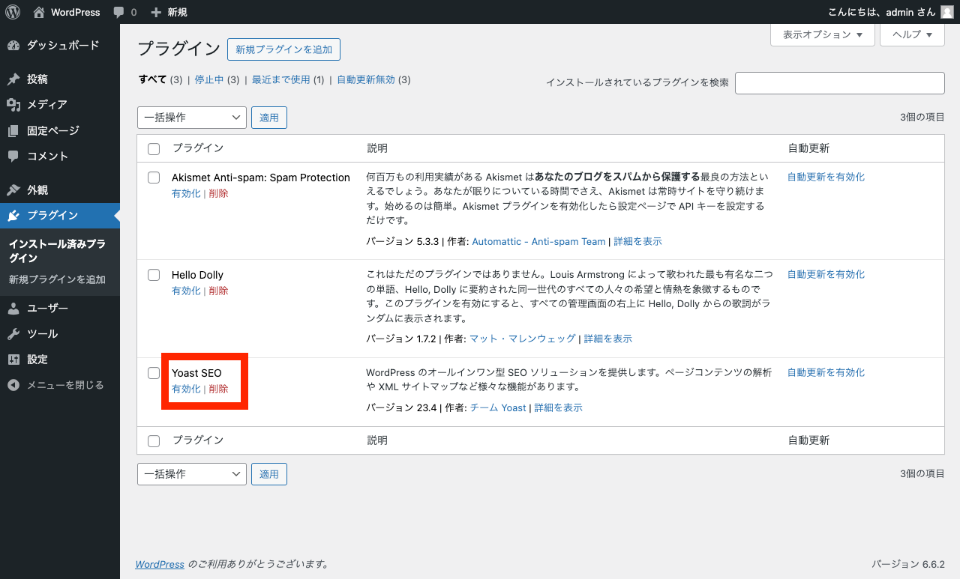Delete Yoast SEO via 削除 link
Viewport: 960px width, 579px height.
point(218,389)
